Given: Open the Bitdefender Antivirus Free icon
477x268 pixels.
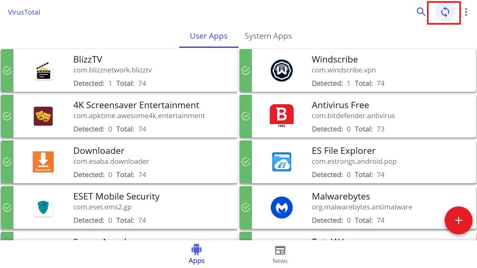Looking at the screenshot, I should click(x=281, y=116).
